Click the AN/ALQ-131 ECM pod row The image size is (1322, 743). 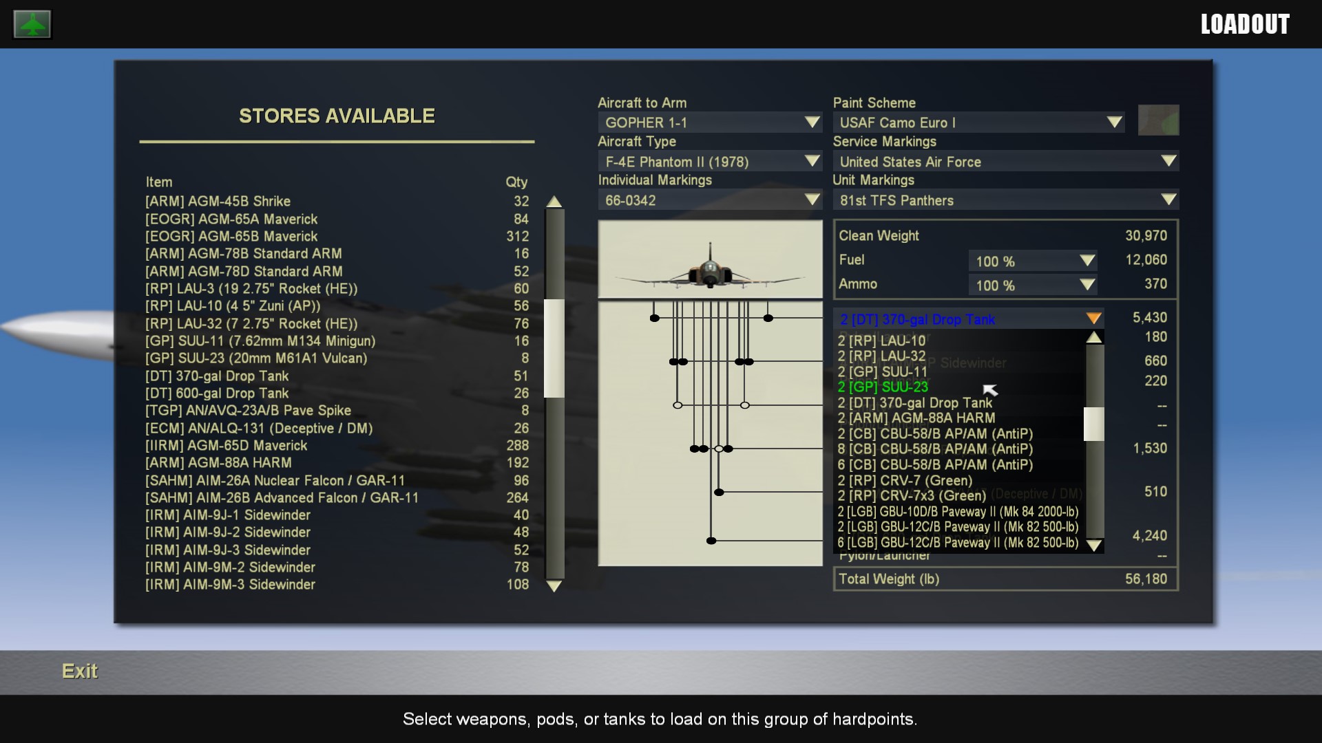(x=337, y=429)
